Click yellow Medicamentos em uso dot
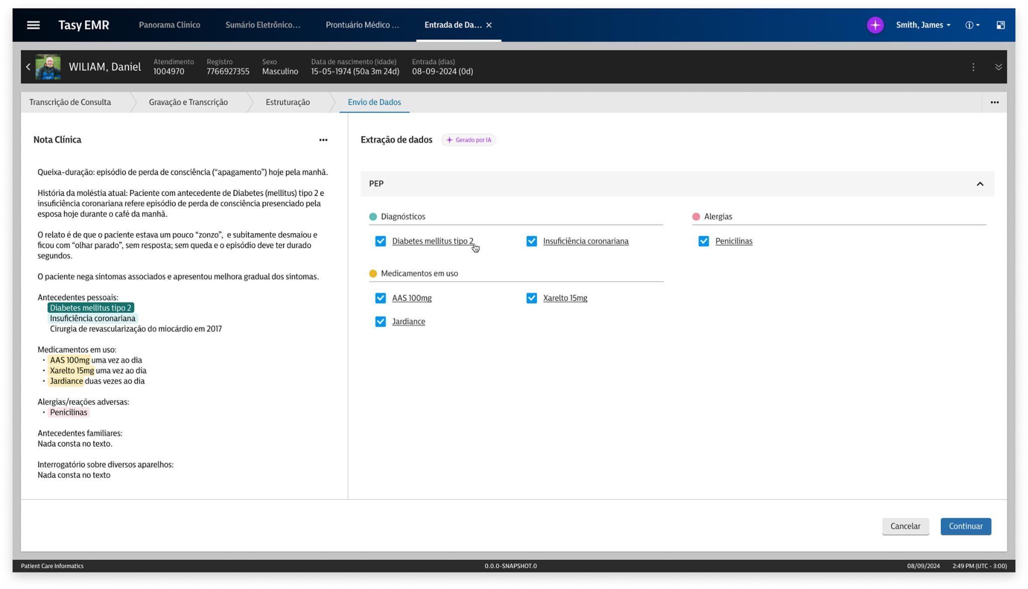The width and height of the screenshot is (1028, 589). coord(373,273)
